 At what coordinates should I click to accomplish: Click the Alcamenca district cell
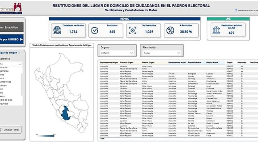211,133
